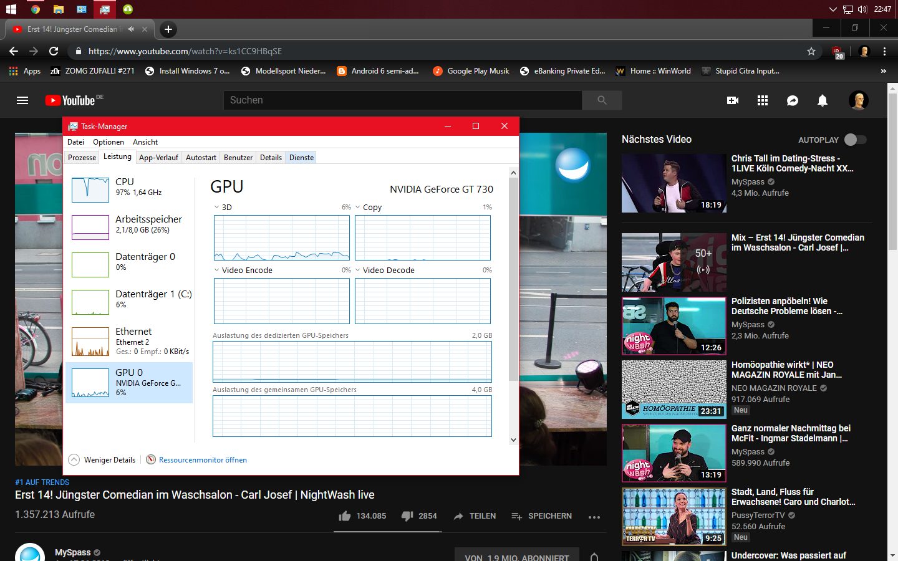Viewport: 898px width, 561px height.
Task: Open Chris Tall im Dating-Stress thumbnail
Action: tap(674, 183)
